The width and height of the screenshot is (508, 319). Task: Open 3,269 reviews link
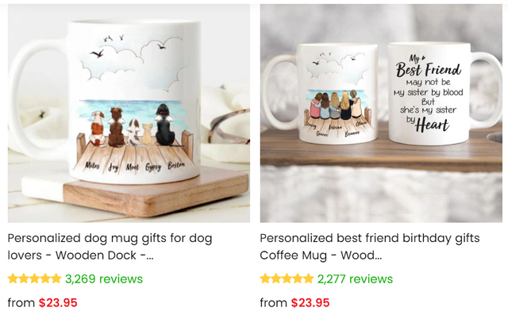[104, 279]
